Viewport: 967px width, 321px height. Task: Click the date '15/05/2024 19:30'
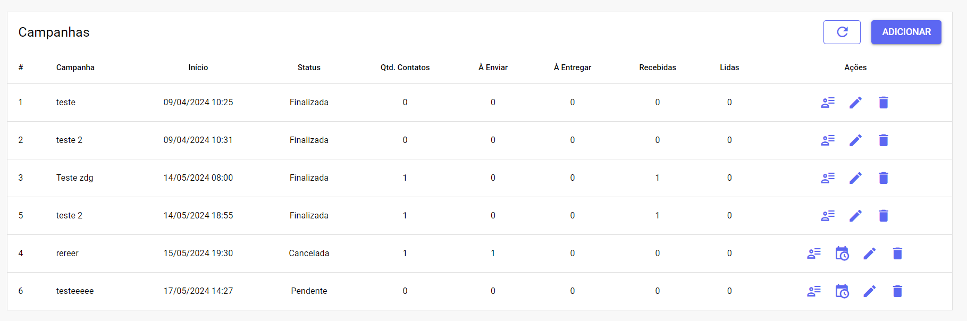click(x=198, y=254)
